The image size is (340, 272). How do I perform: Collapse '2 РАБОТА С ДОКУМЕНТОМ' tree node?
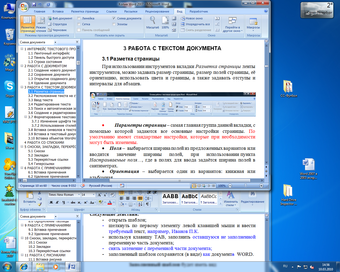point(22,66)
